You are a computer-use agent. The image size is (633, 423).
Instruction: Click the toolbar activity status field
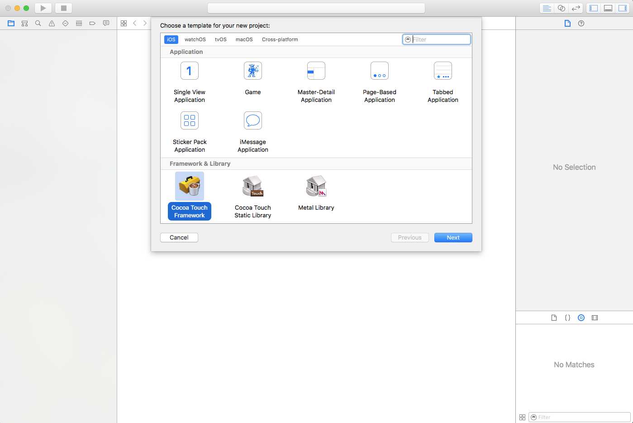click(316, 8)
